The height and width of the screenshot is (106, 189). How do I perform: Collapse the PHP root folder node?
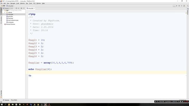pyautogui.click(x=3, y=11)
